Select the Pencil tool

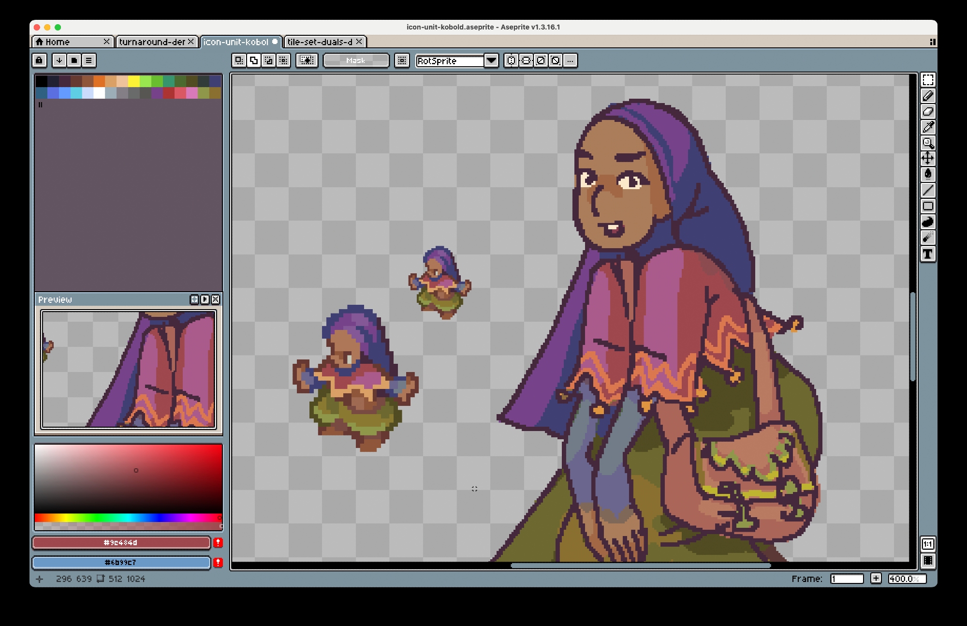(x=927, y=96)
